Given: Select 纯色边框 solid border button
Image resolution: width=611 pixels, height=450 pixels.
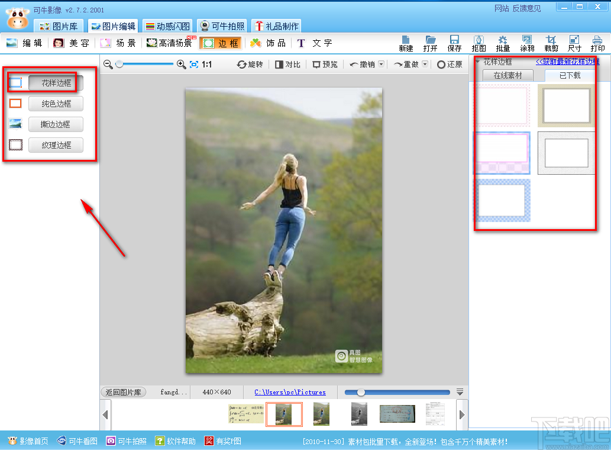Looking at the screenshot, I should click(56, 104).
